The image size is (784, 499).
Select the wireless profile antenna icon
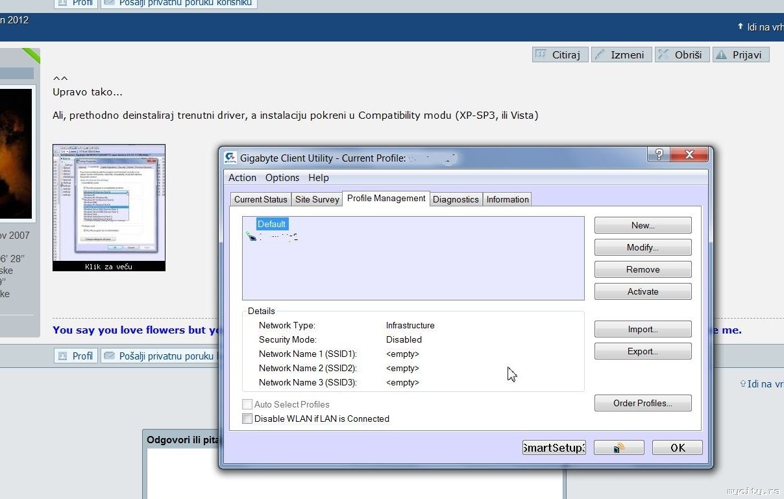[252, 237]
